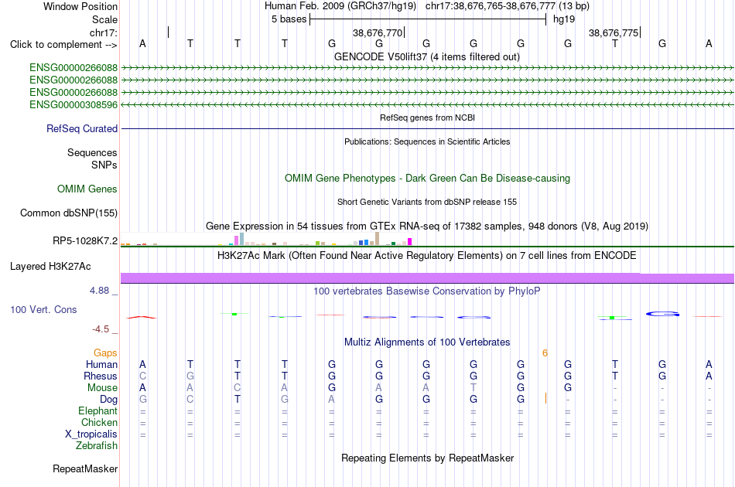Open OMIM Gene Phenotypes track title
This screenshot has width=735, height=487.
tap(427, 179)
